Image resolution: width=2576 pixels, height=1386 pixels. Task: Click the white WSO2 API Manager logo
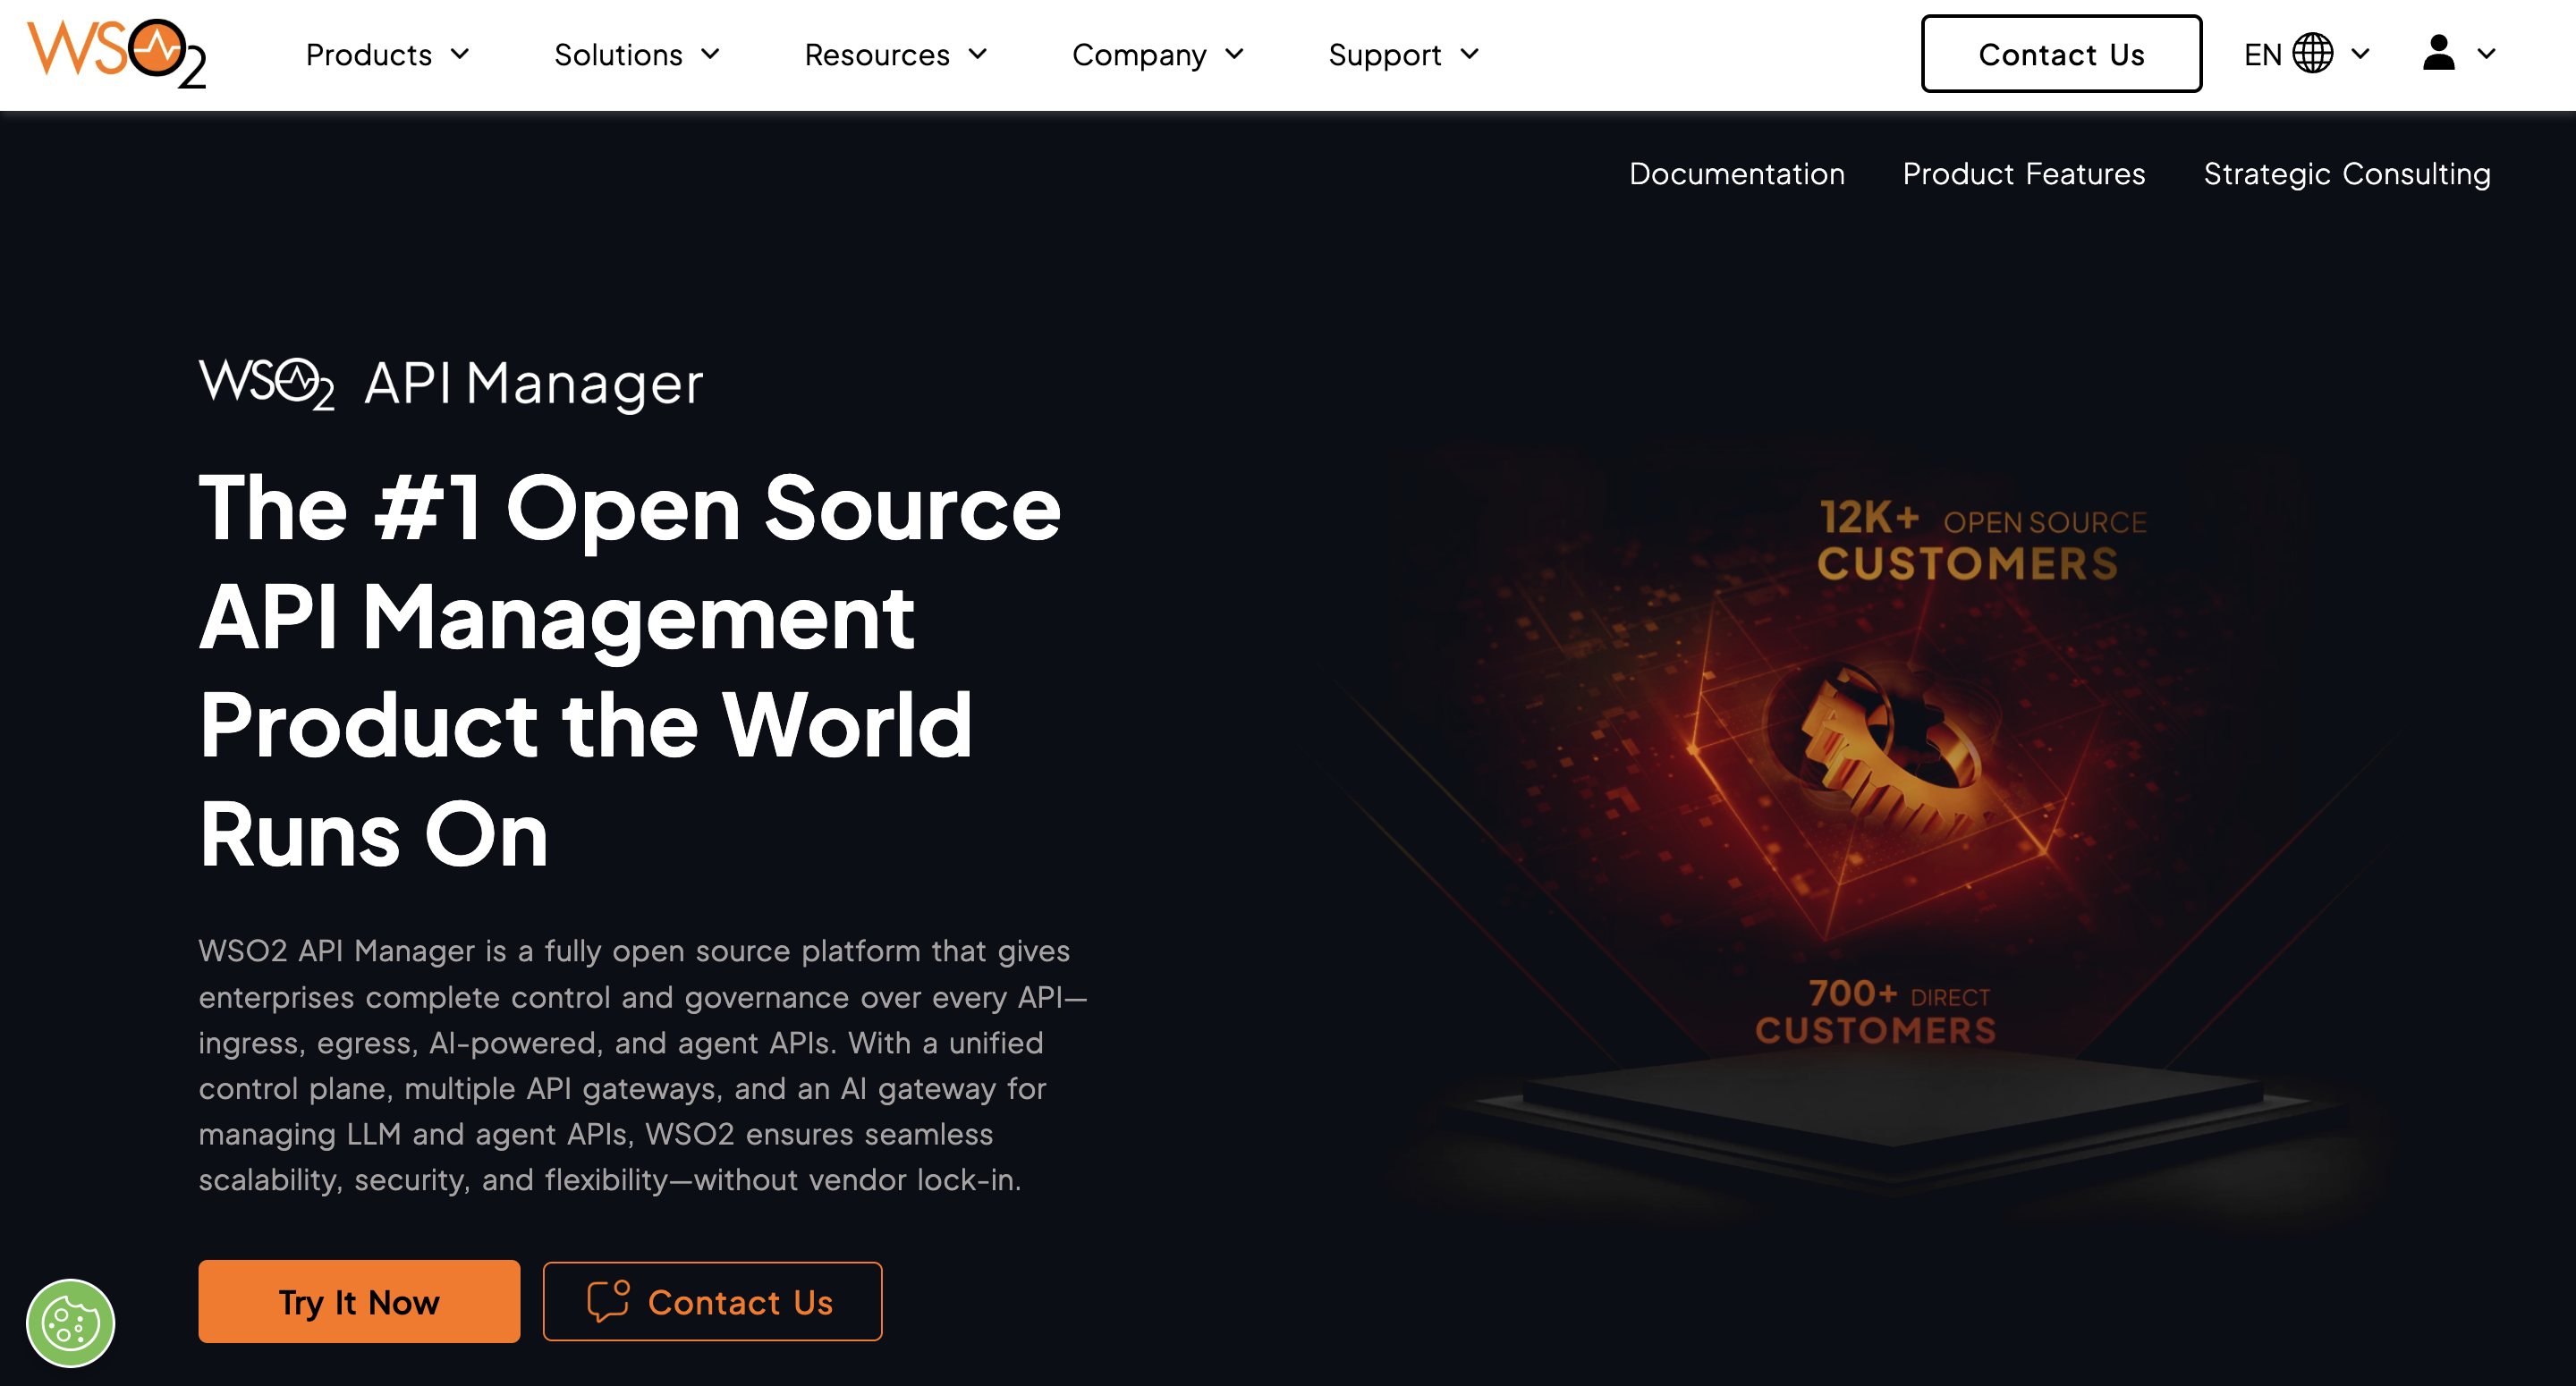point(450,383)
